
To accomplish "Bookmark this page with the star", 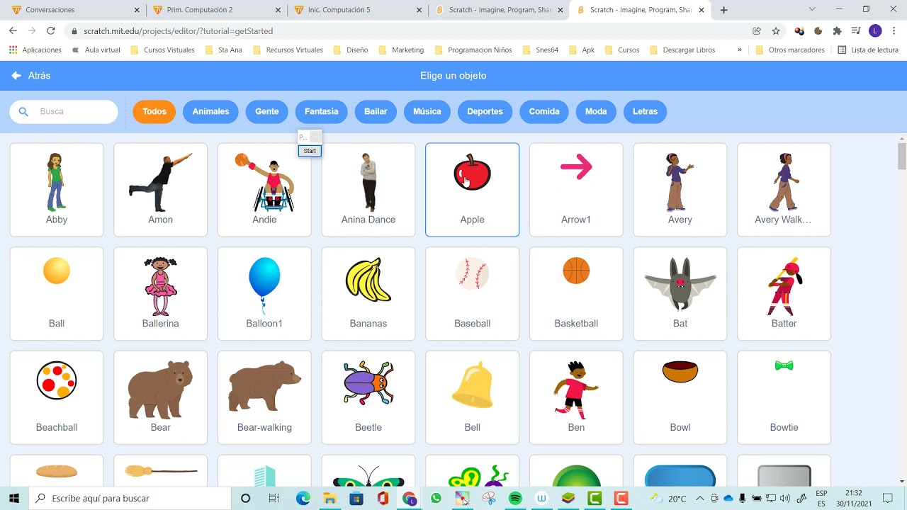I will pos(776,31).
